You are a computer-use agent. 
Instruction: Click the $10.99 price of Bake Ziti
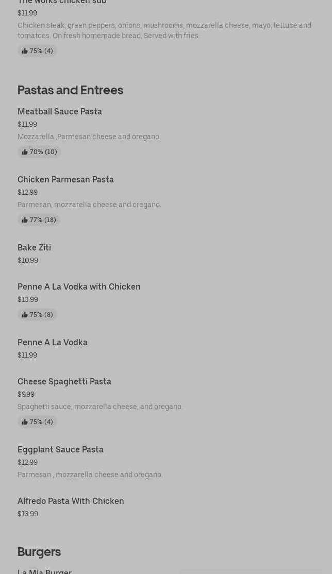click(x=28, y=261)
